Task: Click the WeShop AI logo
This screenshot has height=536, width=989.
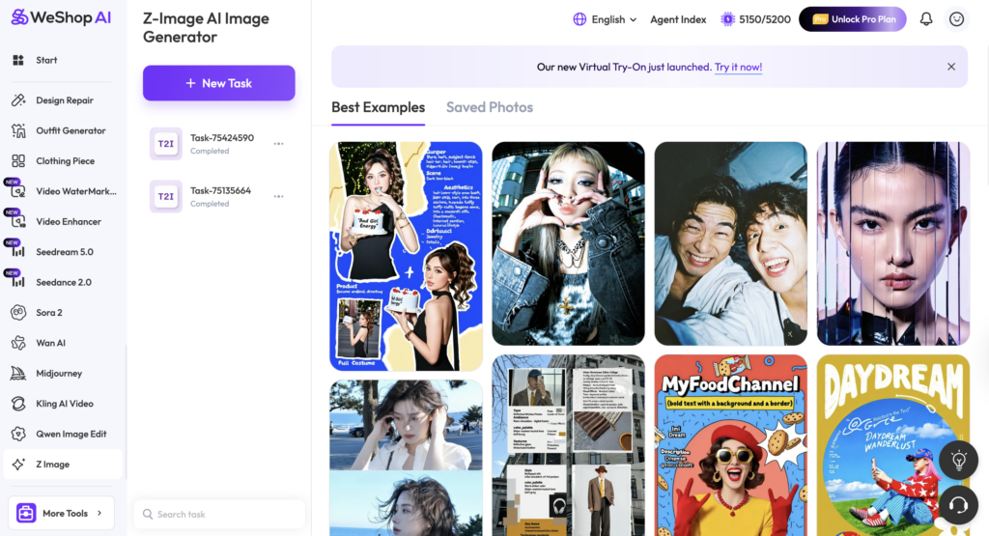Action: coord(61,17)
